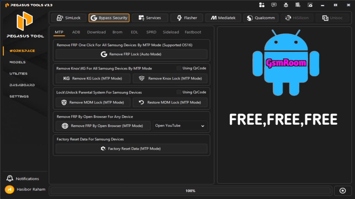Screen dimensions: 355x199
Task: Go to Workspace in sidebar
Action: pyautogui.click(x=22, y=51)
